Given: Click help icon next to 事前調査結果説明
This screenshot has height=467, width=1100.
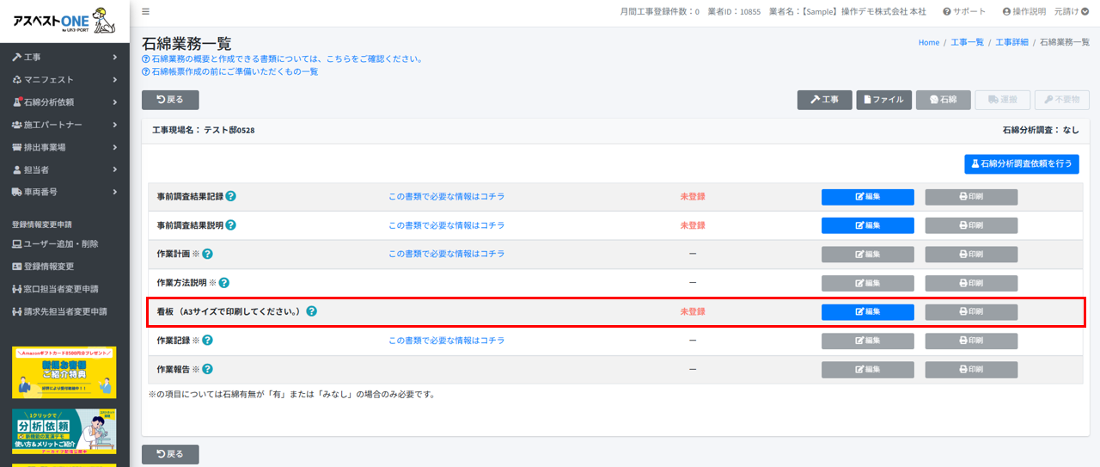Looking at the screenshot, I should (x=231, y=225).
